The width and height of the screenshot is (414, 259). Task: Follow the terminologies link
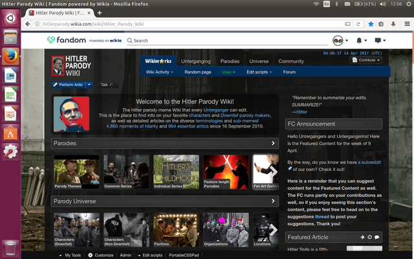(x=209, y=121)
